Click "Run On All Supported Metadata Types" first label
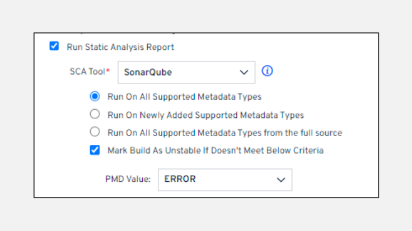The image size is (412, 231). [184, 97]
